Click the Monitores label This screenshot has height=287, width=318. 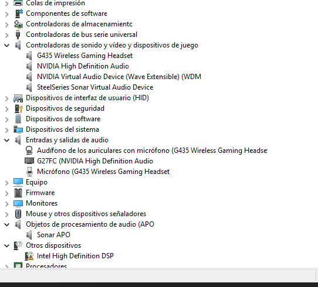tap(42, 203)
